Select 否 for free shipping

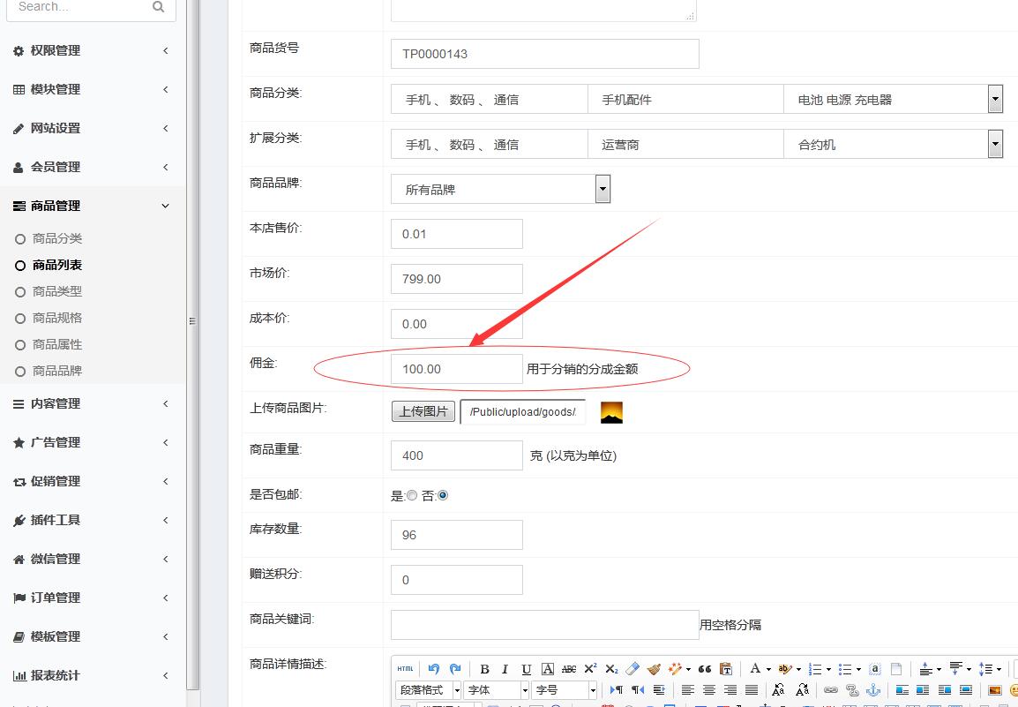coord(443,496)
